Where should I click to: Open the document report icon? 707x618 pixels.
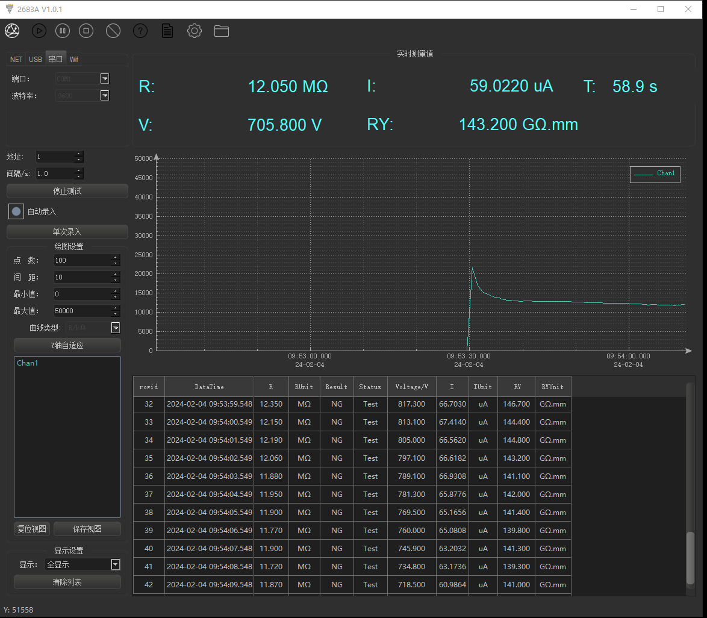[x=167, y=31]
